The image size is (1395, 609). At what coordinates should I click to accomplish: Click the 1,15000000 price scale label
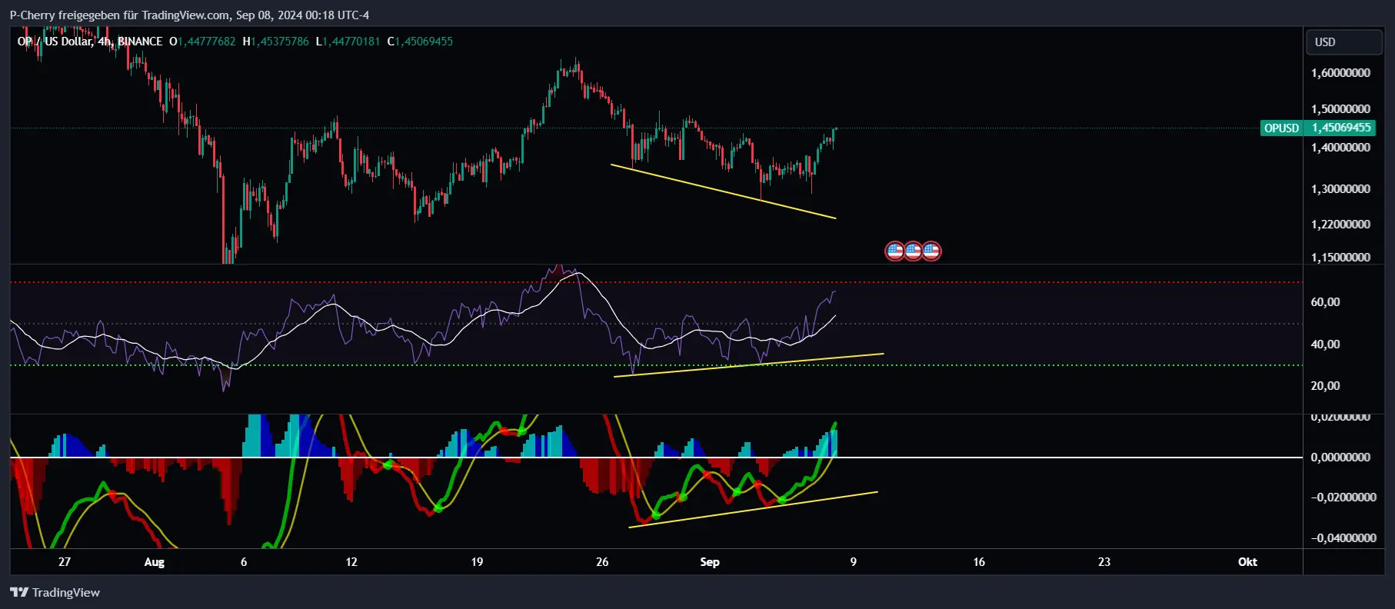coord(1340,258)
